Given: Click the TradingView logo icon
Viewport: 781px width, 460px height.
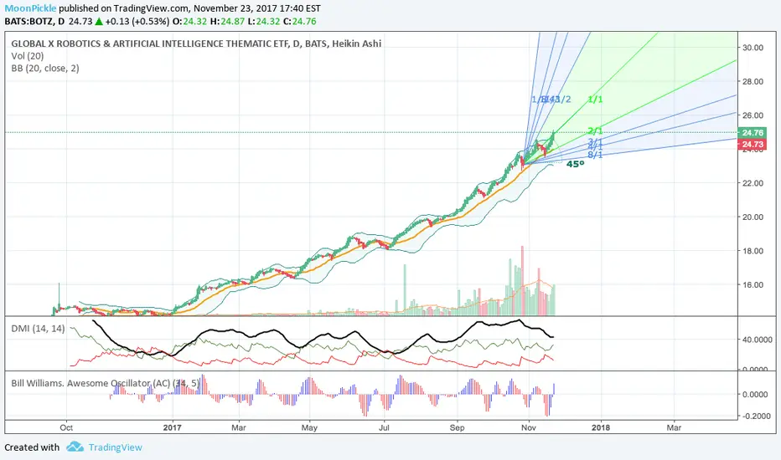Looking at the screenshot, I should click(75, 447).
